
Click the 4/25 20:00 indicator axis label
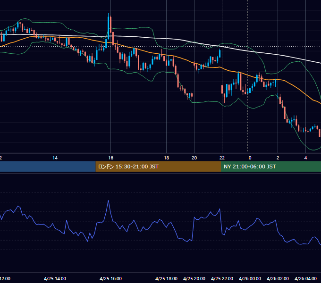[194, 278]
